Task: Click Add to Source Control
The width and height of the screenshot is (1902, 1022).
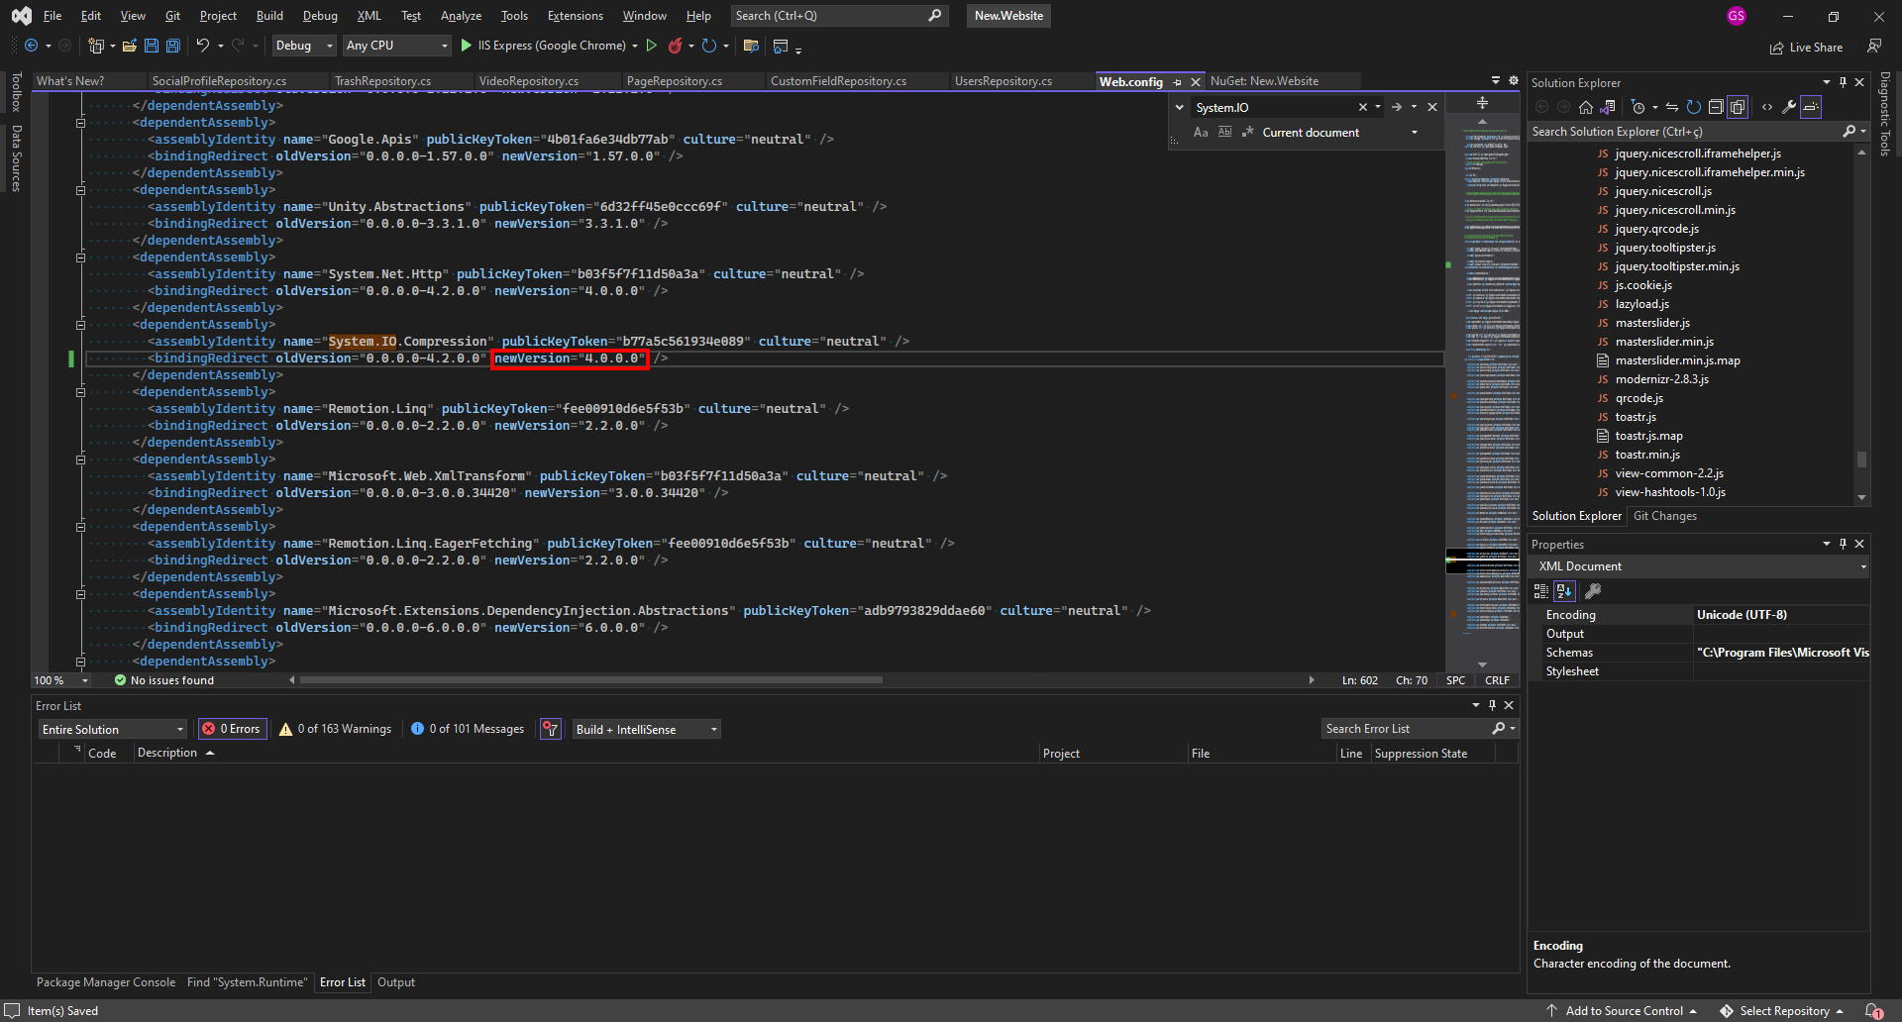Action: coord(1625,1010)
